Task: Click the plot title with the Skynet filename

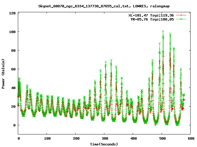Action: (104, 6)
